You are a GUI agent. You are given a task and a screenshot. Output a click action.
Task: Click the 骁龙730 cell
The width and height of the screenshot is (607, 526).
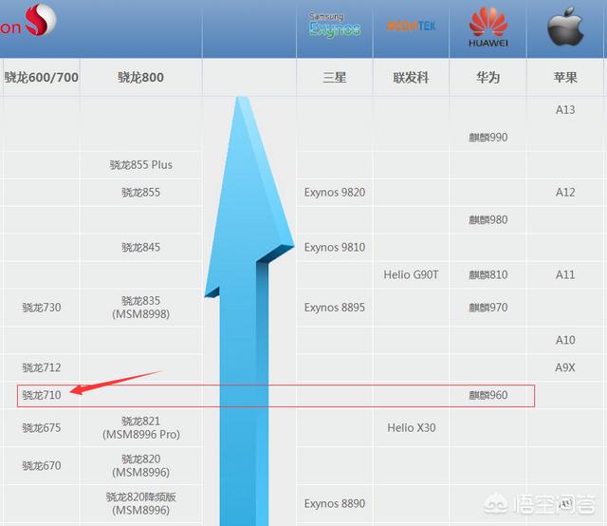42,308
